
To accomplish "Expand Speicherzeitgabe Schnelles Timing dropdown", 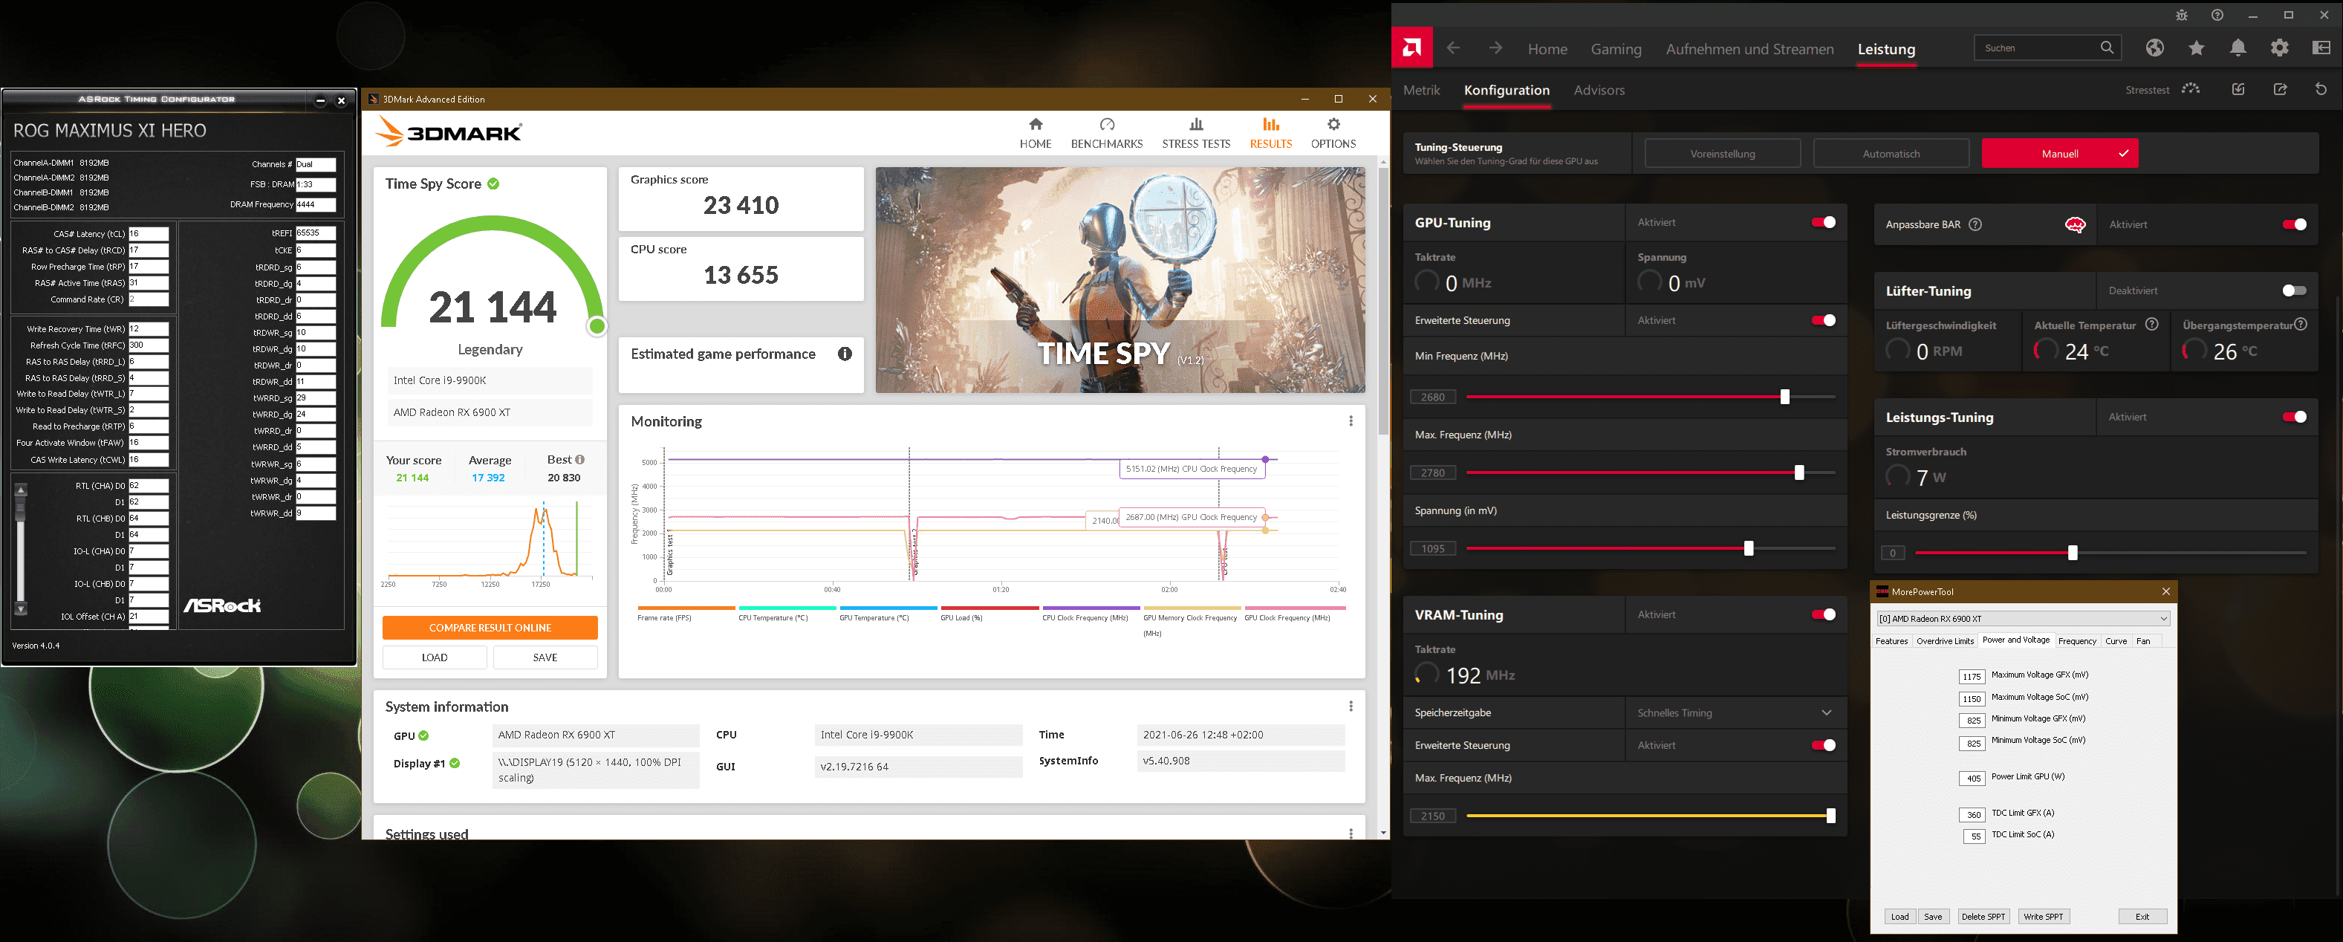I will [x=1827, y=713].
